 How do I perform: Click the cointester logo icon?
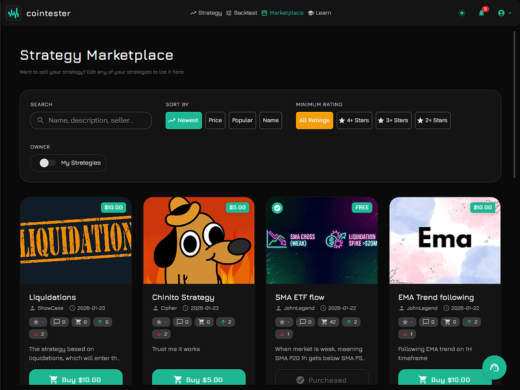tap(14, 13)
